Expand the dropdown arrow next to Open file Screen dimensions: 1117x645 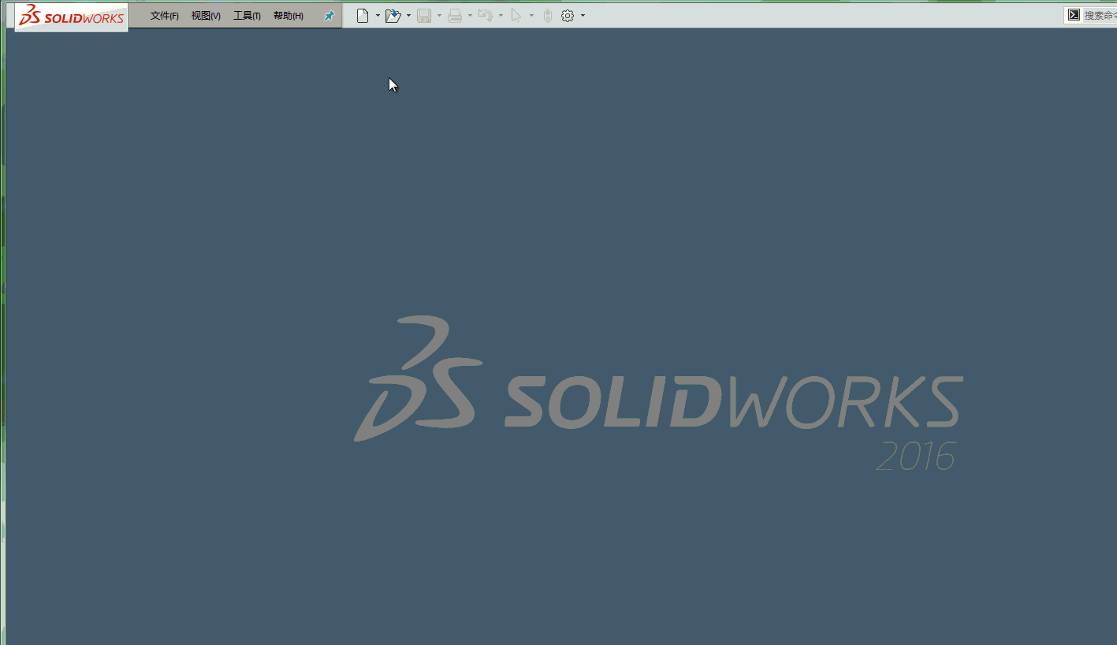click(408, 16)
